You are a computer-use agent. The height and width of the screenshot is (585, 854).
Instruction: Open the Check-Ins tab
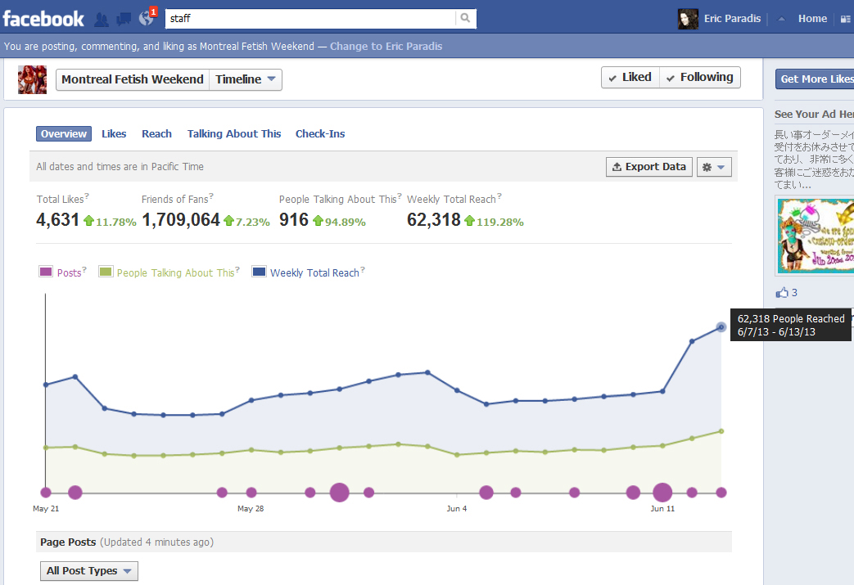tap(320, 134)
